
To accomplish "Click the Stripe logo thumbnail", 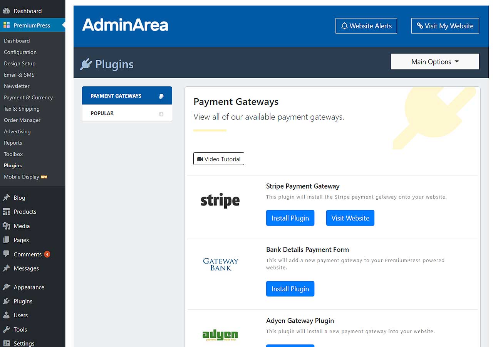I will point(220,200).
